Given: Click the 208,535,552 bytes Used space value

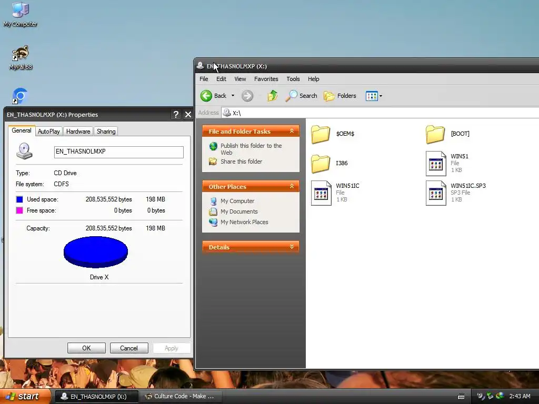Looking at the screenshot, I should pyautogui.click(x=108, y=199).
